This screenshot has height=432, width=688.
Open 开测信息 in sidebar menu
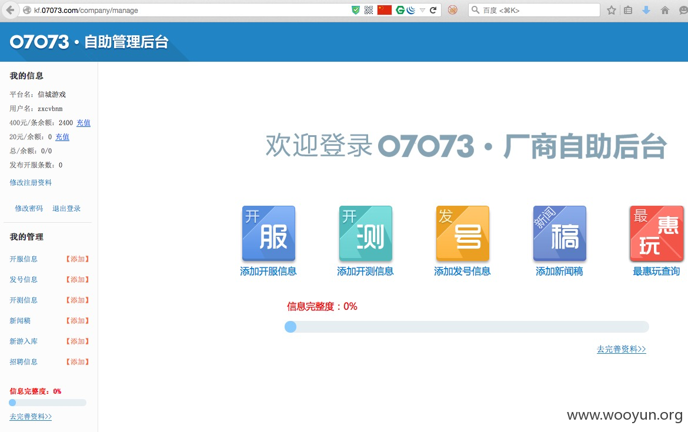coord(24,300)
